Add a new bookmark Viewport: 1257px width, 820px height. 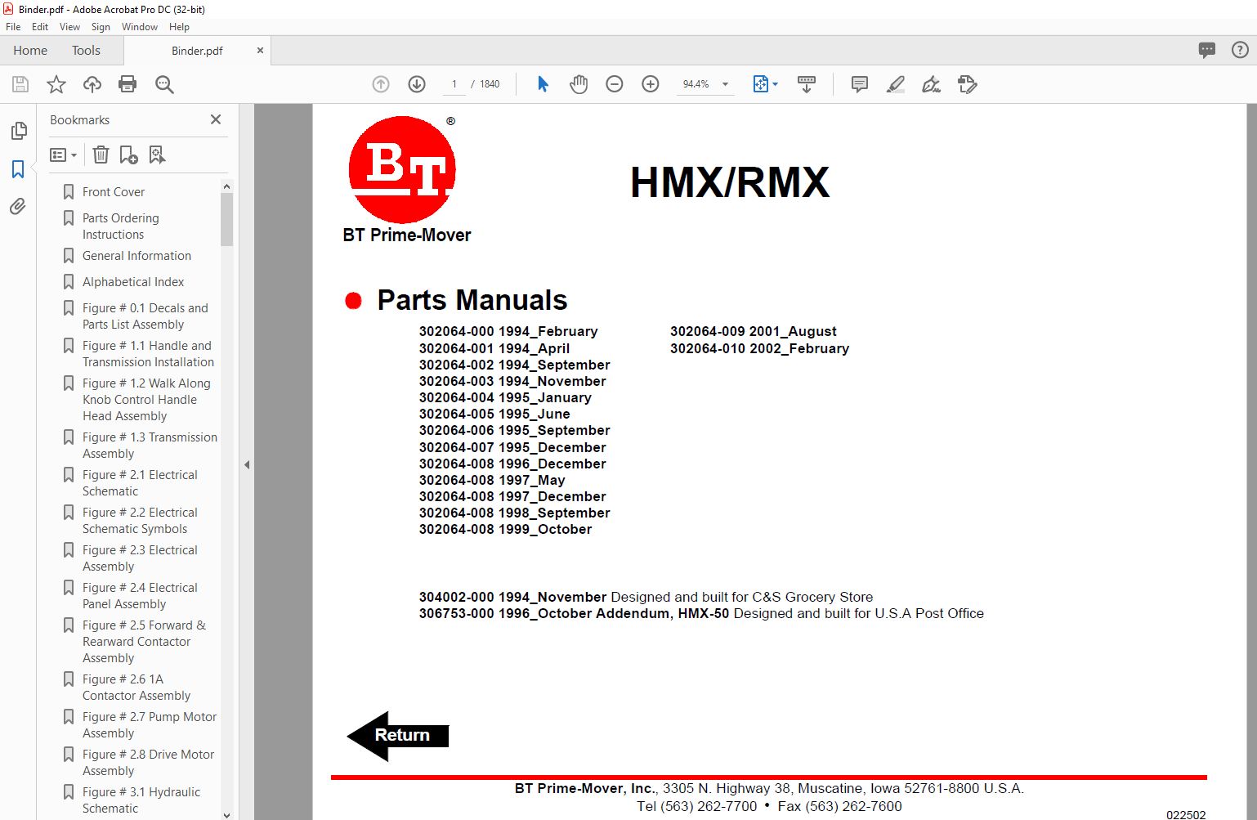128,155
